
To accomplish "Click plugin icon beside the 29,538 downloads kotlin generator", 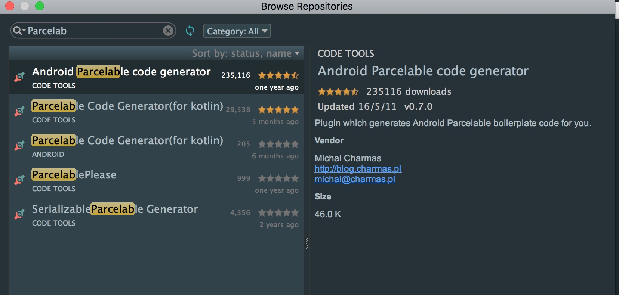I will point(19,111).
